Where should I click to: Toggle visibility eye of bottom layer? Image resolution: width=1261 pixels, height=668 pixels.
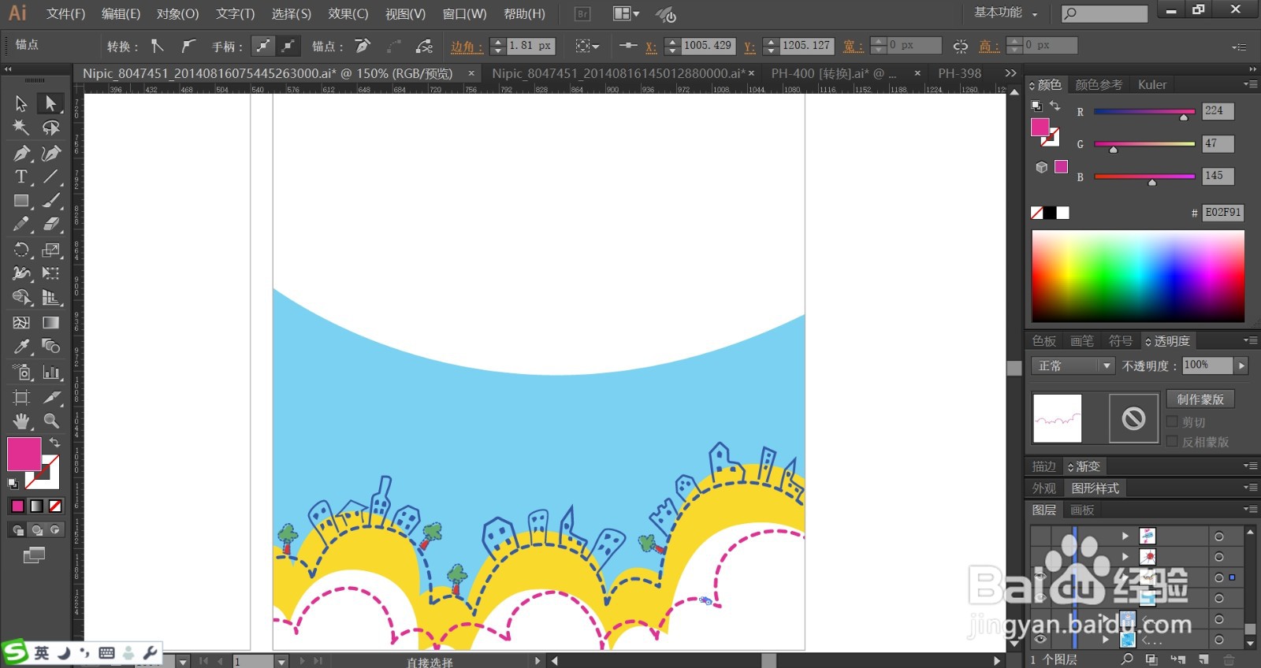coord(1040,640)
